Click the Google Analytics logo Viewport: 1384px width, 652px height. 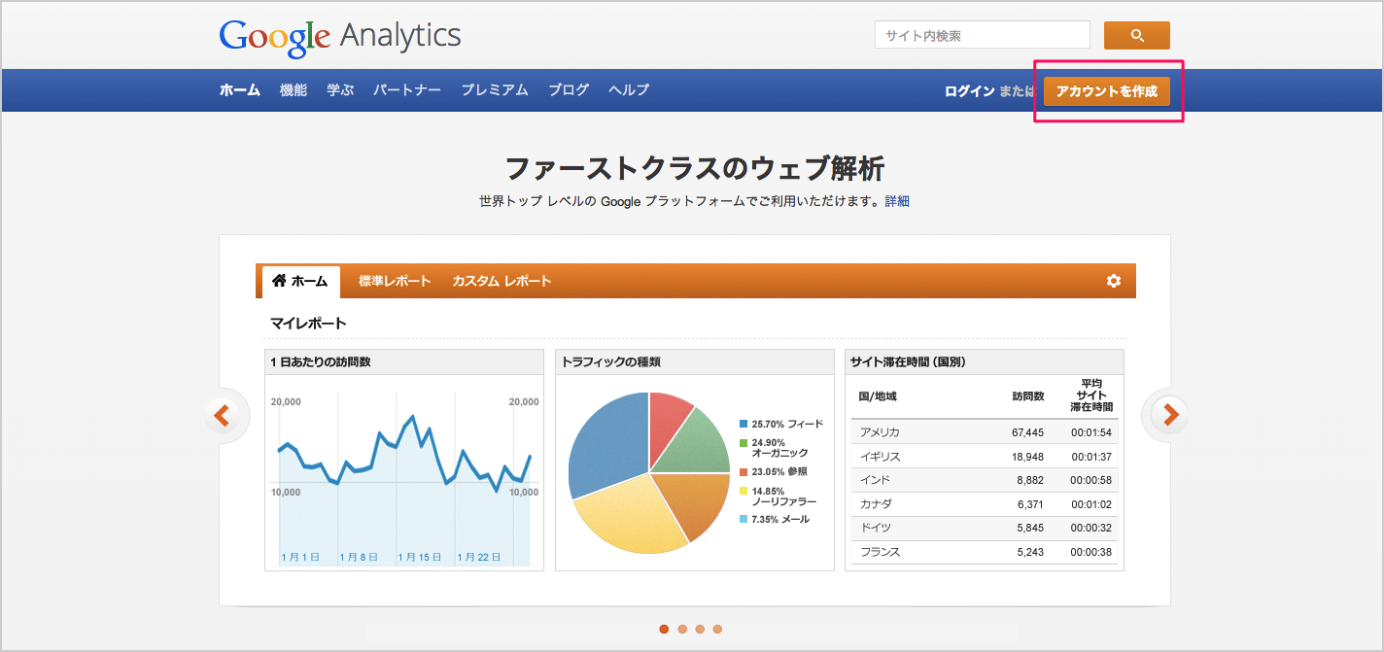click(x=340, y=37)
